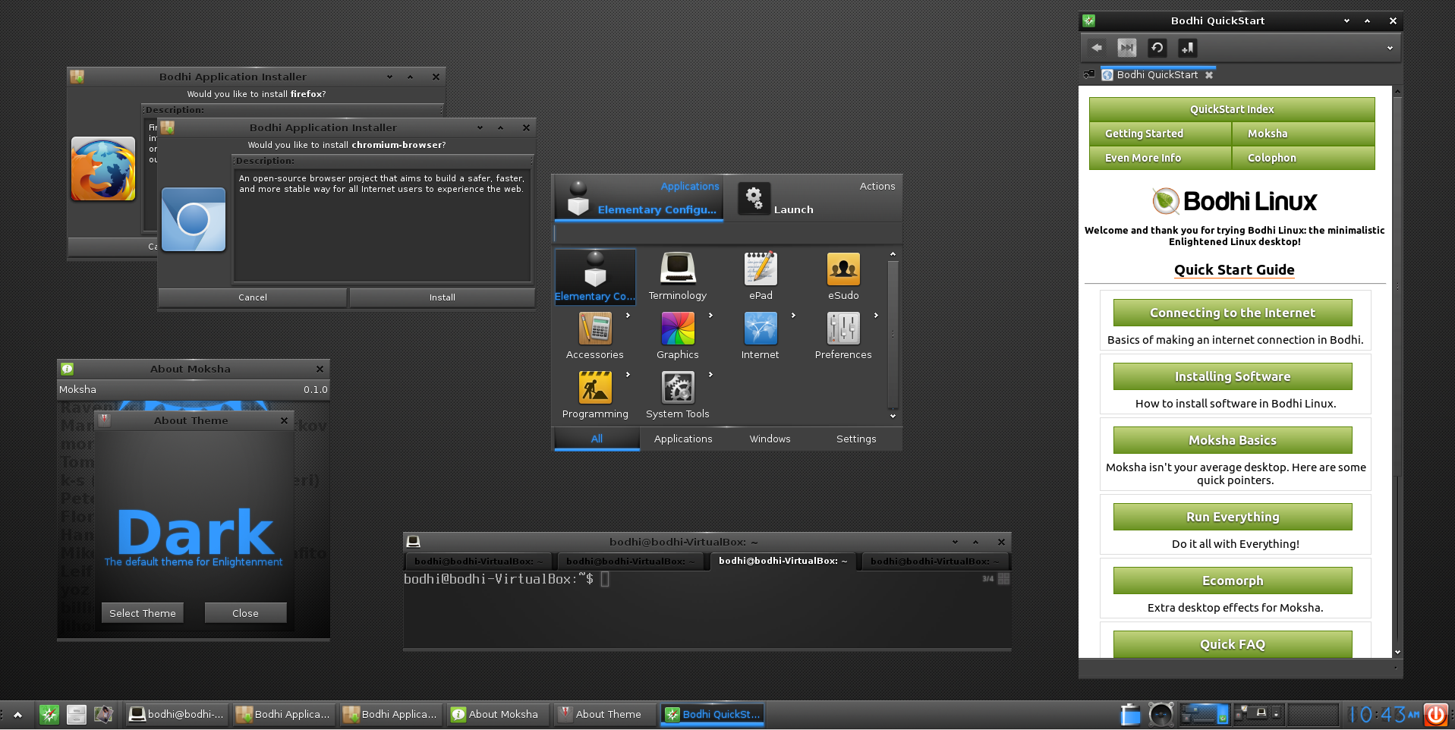Expand the Programming submenu arrow
The width and height of the screenshot is (1455, 730).
628,374
